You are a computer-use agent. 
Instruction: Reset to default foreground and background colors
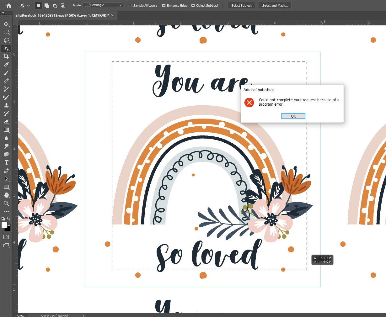point(3,219)
